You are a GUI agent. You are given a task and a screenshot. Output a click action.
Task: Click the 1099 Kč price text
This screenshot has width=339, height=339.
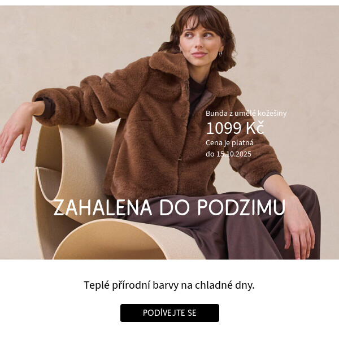(235, 128)
